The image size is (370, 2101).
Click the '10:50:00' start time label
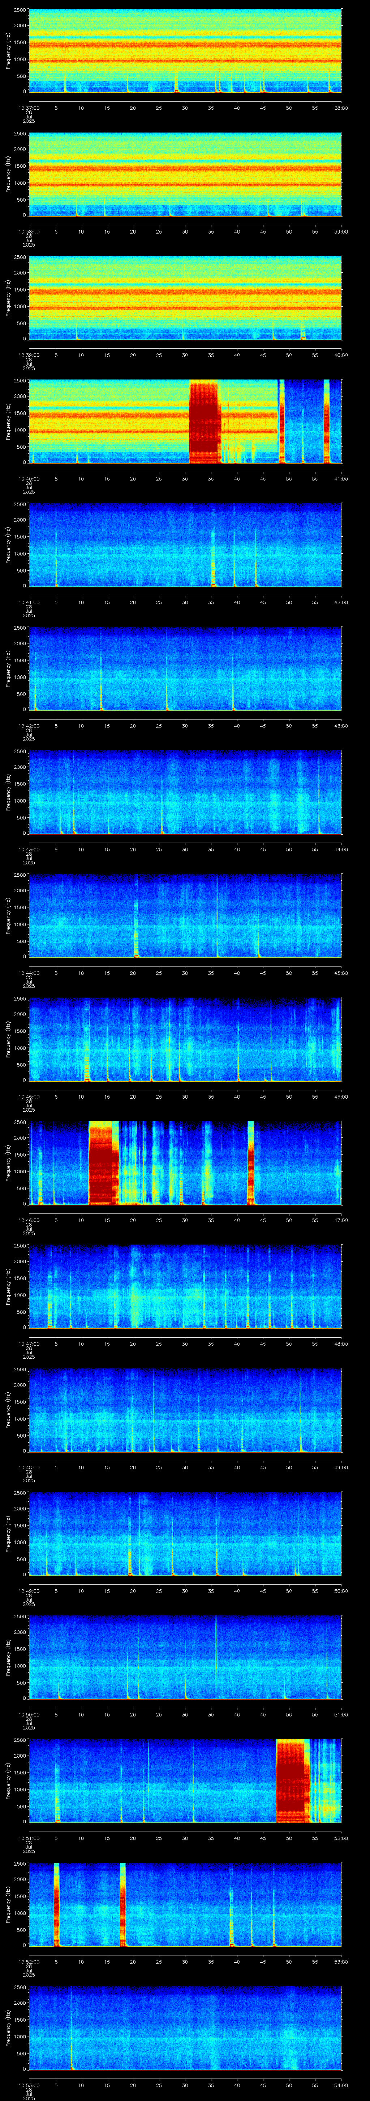point(29,1714)
